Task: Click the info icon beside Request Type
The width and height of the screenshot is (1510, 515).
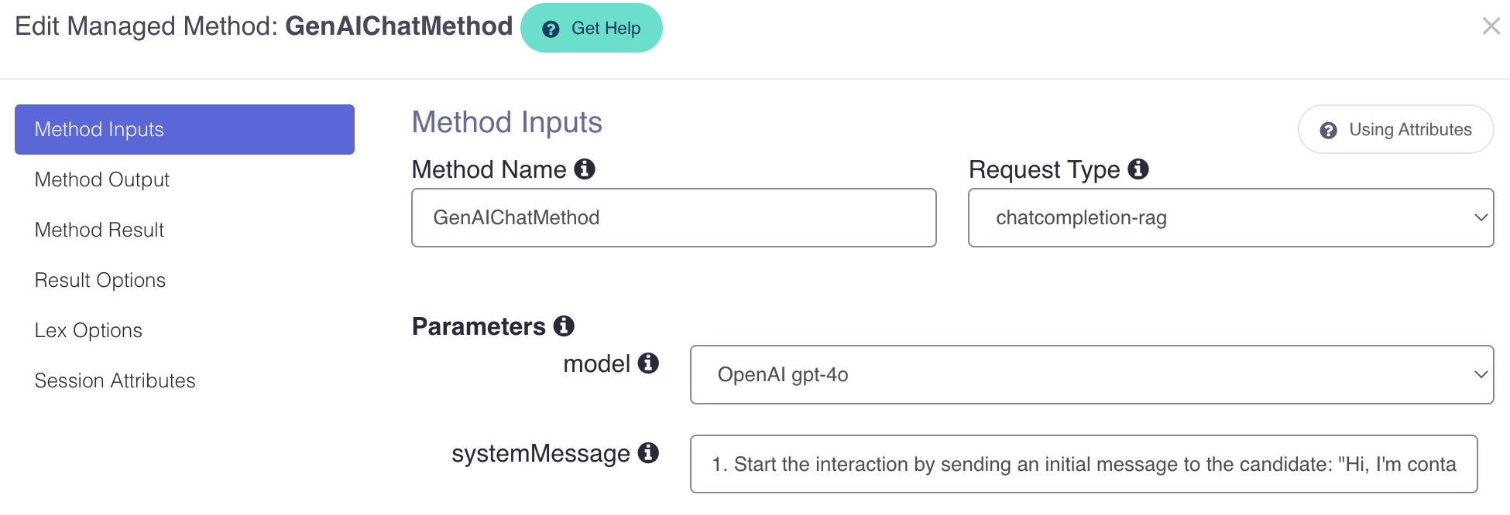Action: coord(1138,169)
